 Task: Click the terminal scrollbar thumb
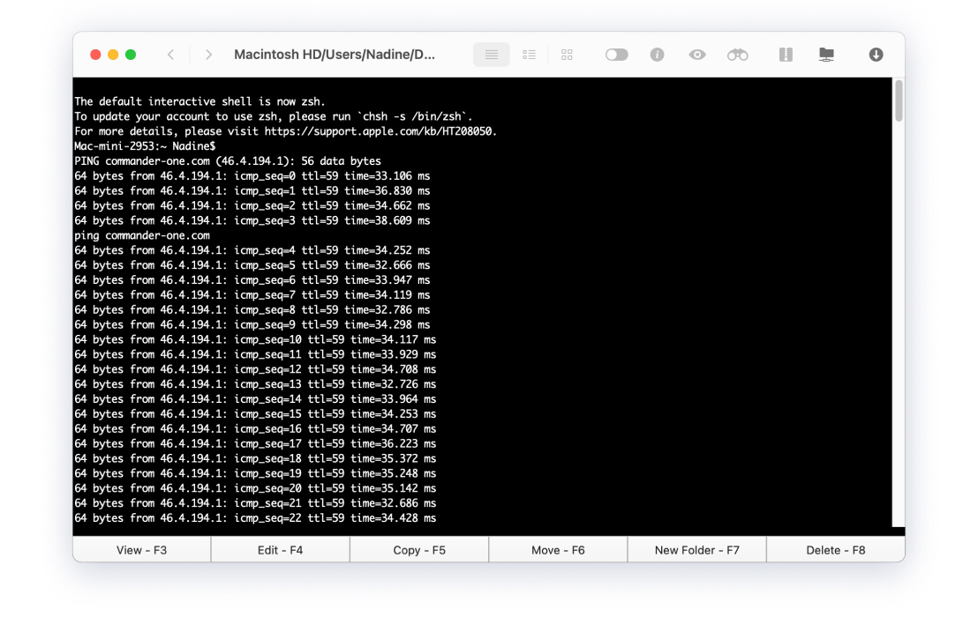point(898,100)
